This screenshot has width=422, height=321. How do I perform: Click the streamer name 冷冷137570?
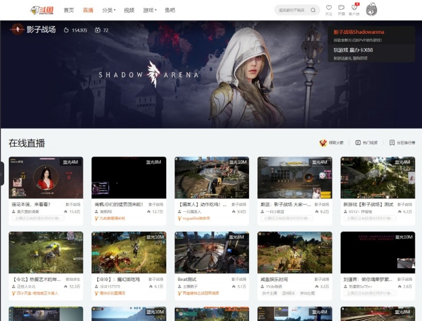[x=110, y=287]
